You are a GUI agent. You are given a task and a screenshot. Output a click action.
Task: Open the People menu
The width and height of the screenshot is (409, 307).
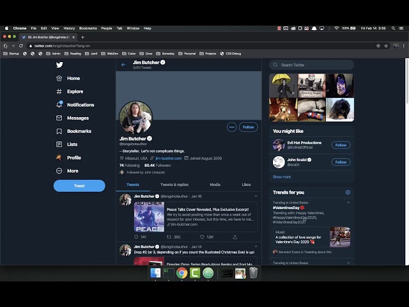[x=107, y=28]
